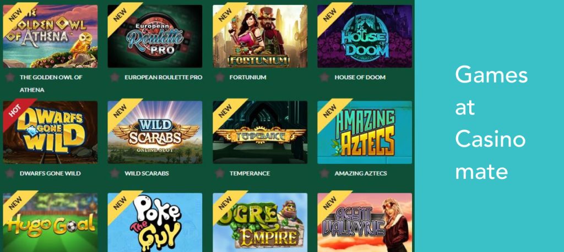This screenshot has width=564, height=252.
Task: Open the Dwarfs Gone Wild thumbnail
Action: click(50, 132)
